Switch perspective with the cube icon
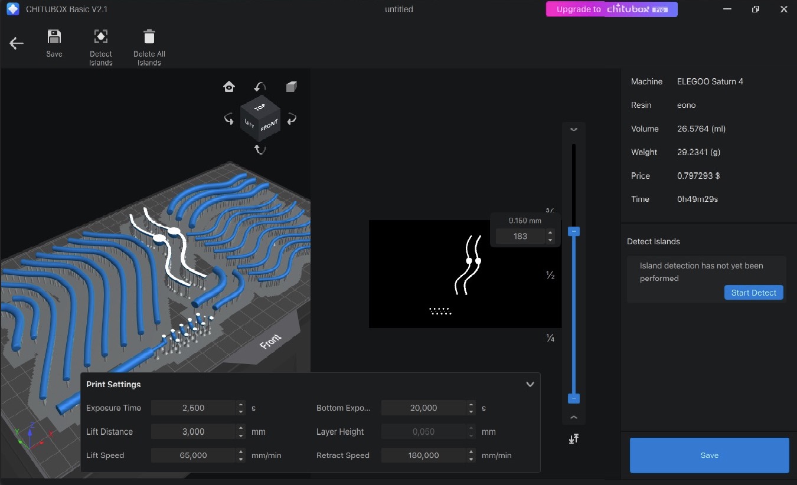797x485 pixels. 291,87
